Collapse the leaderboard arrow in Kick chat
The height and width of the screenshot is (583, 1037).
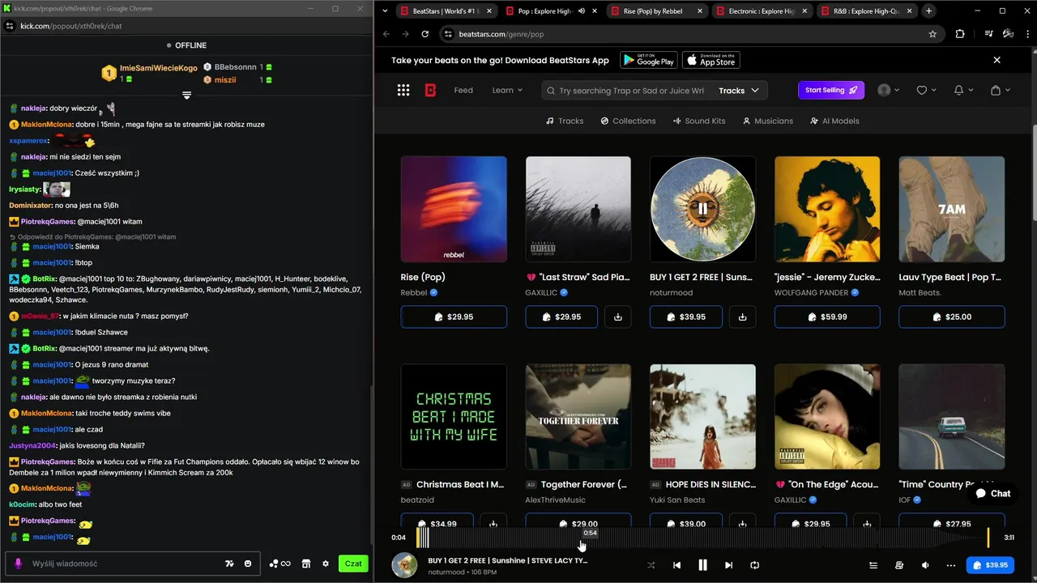[186, 96]
